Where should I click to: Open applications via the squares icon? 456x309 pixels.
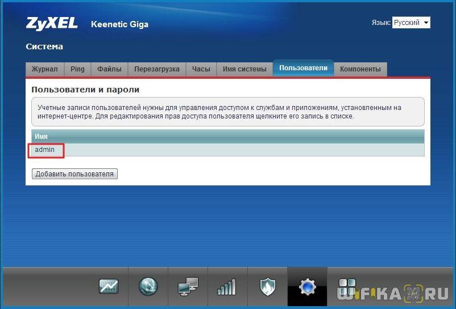click(347, 286)
